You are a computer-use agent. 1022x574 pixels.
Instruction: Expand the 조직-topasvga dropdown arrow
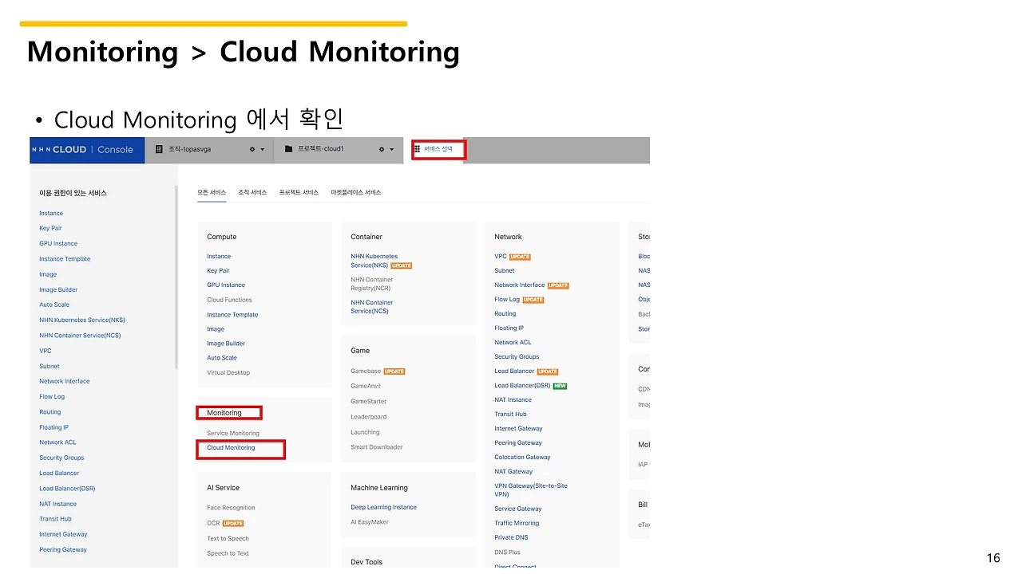(262, 150)
